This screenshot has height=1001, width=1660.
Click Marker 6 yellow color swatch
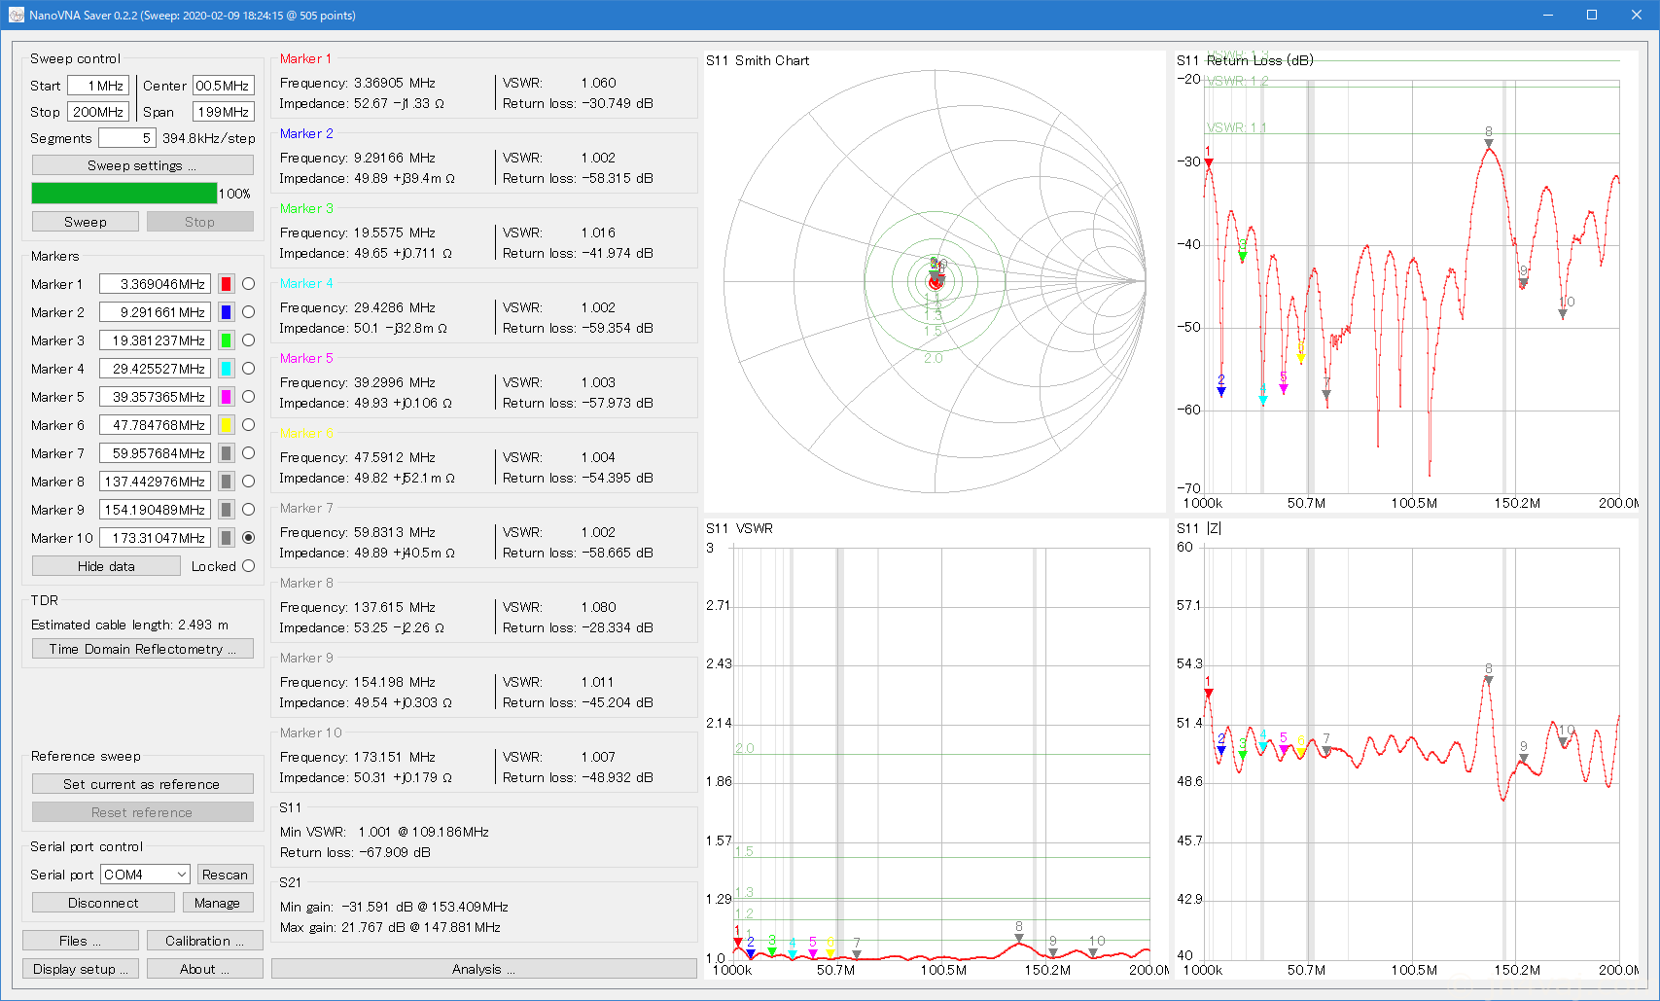[226, 425]
